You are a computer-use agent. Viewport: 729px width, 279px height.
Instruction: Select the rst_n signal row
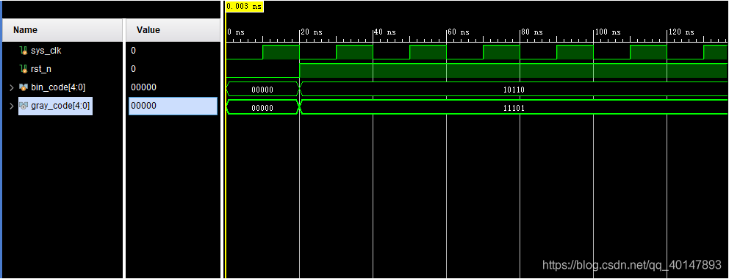pyautogui.click(x=63, y=69)
